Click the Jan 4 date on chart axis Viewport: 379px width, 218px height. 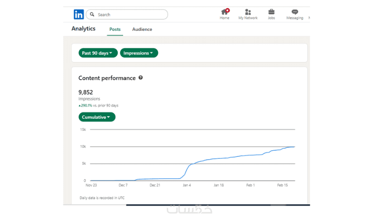pyautogui.click(x=186, y=185)
